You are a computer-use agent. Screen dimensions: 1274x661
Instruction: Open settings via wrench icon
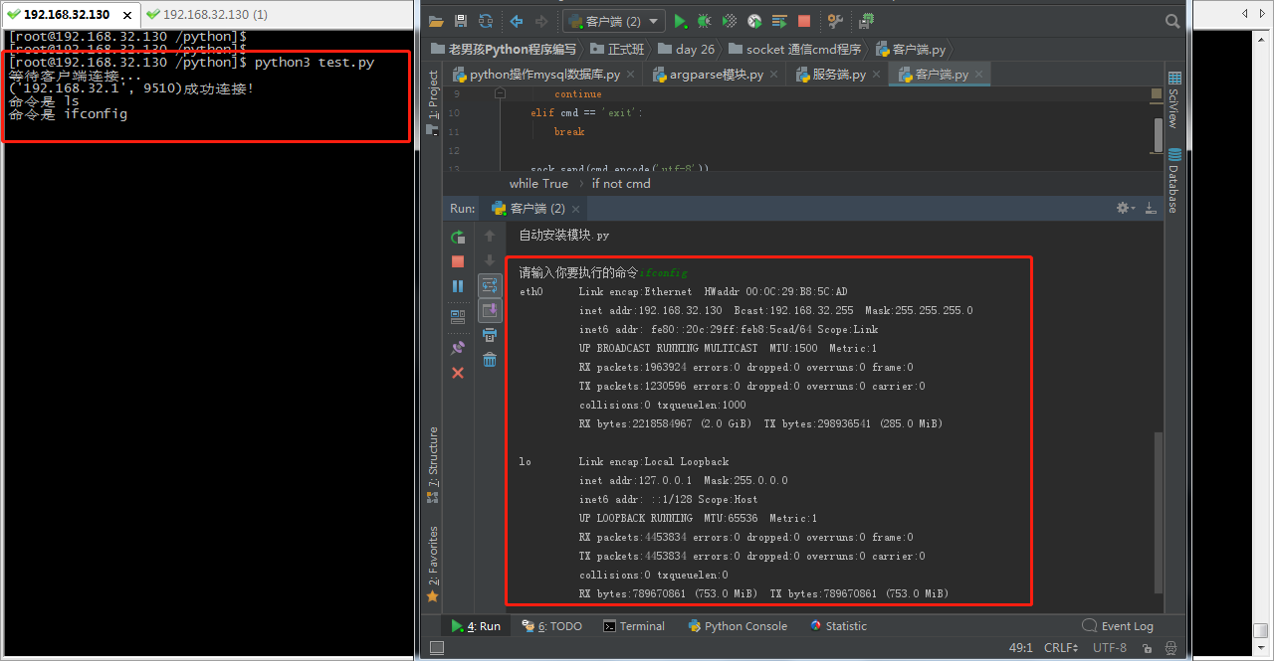tap(835, 21)
